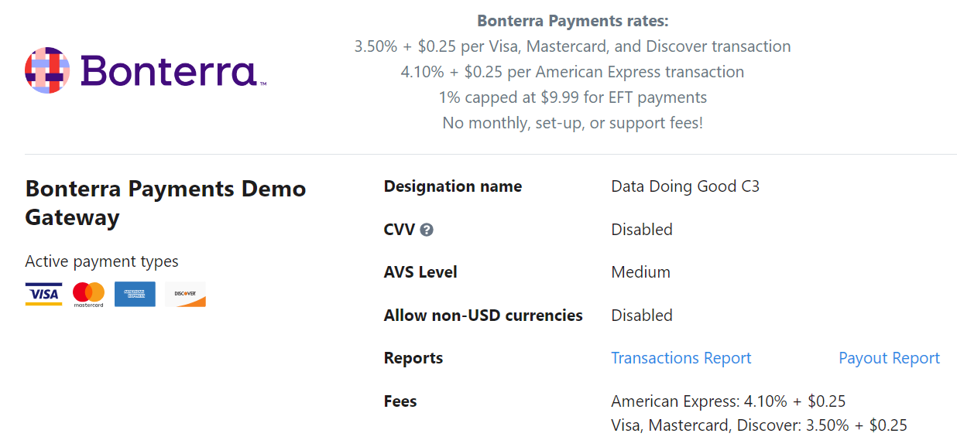Click the Bonterra Payments rates heading
The width and height of the screenshot is (957, 447).
point(573,20)
